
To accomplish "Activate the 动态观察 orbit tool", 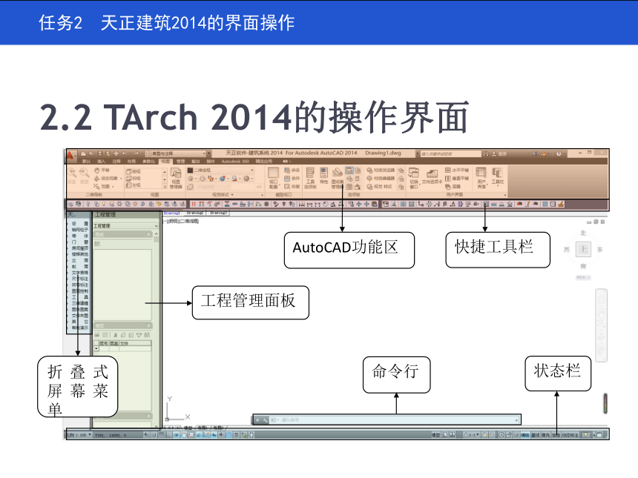I will pos(108,179).
